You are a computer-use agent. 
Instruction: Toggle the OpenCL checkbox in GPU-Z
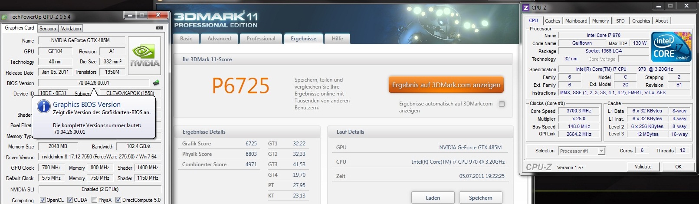click(x=43, y=200)
